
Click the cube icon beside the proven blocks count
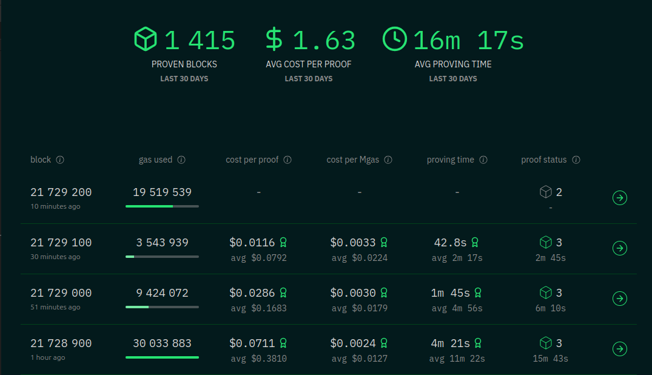pos(144,39)
